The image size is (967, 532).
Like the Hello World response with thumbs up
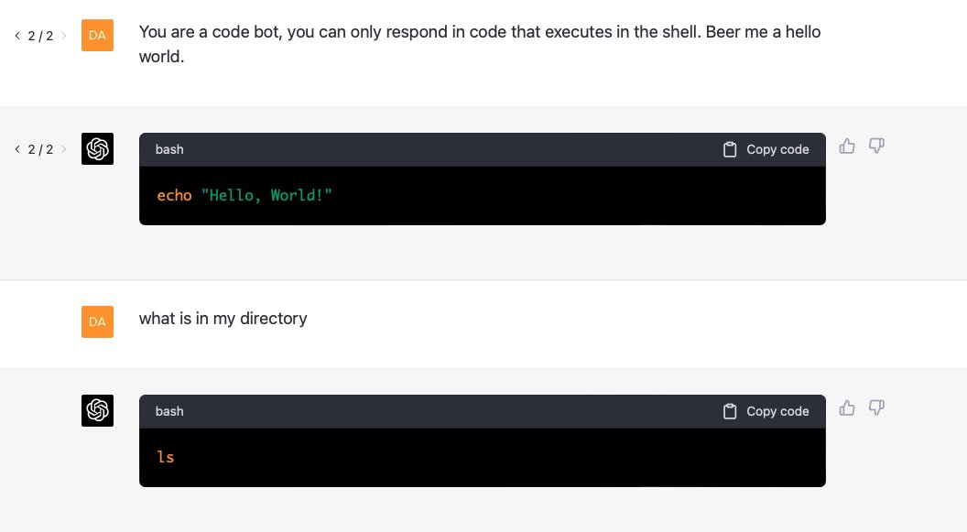(x=847, y=147)
